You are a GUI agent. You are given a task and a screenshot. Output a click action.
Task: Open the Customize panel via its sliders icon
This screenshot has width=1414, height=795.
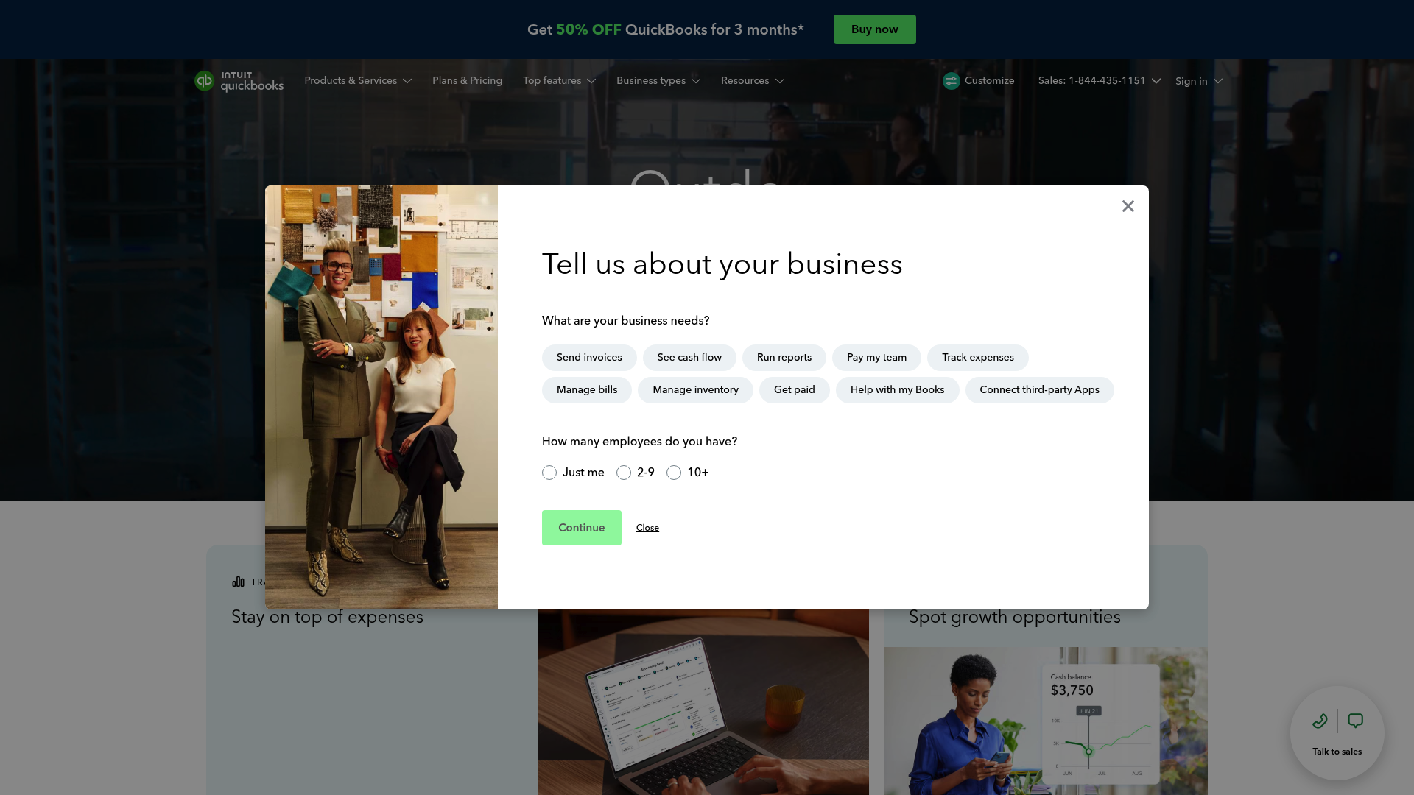(x=951, y=81)
